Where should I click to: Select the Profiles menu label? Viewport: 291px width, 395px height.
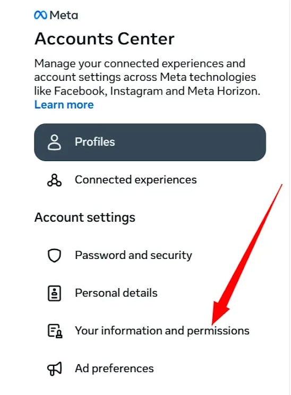(95, 142)
